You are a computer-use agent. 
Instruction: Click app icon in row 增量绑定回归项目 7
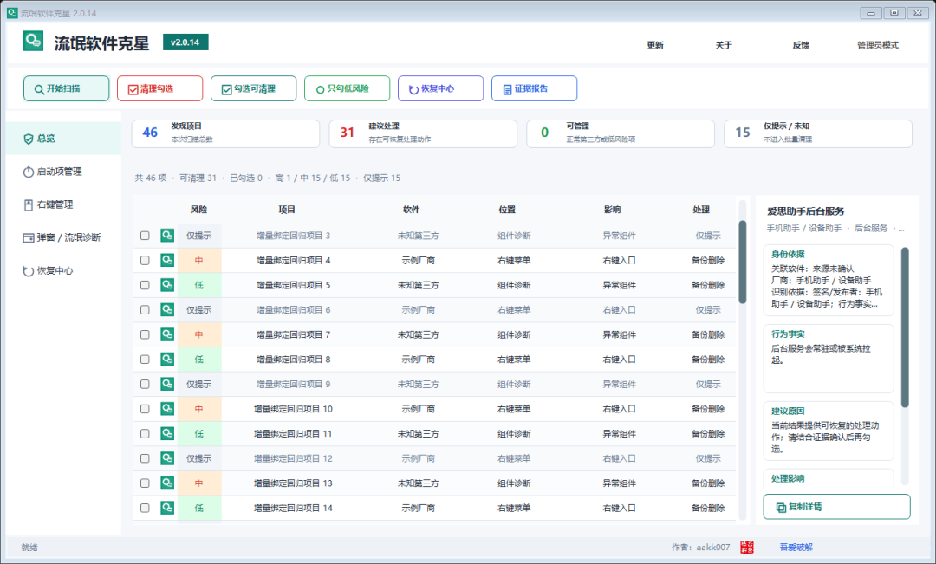pos(167,334)
